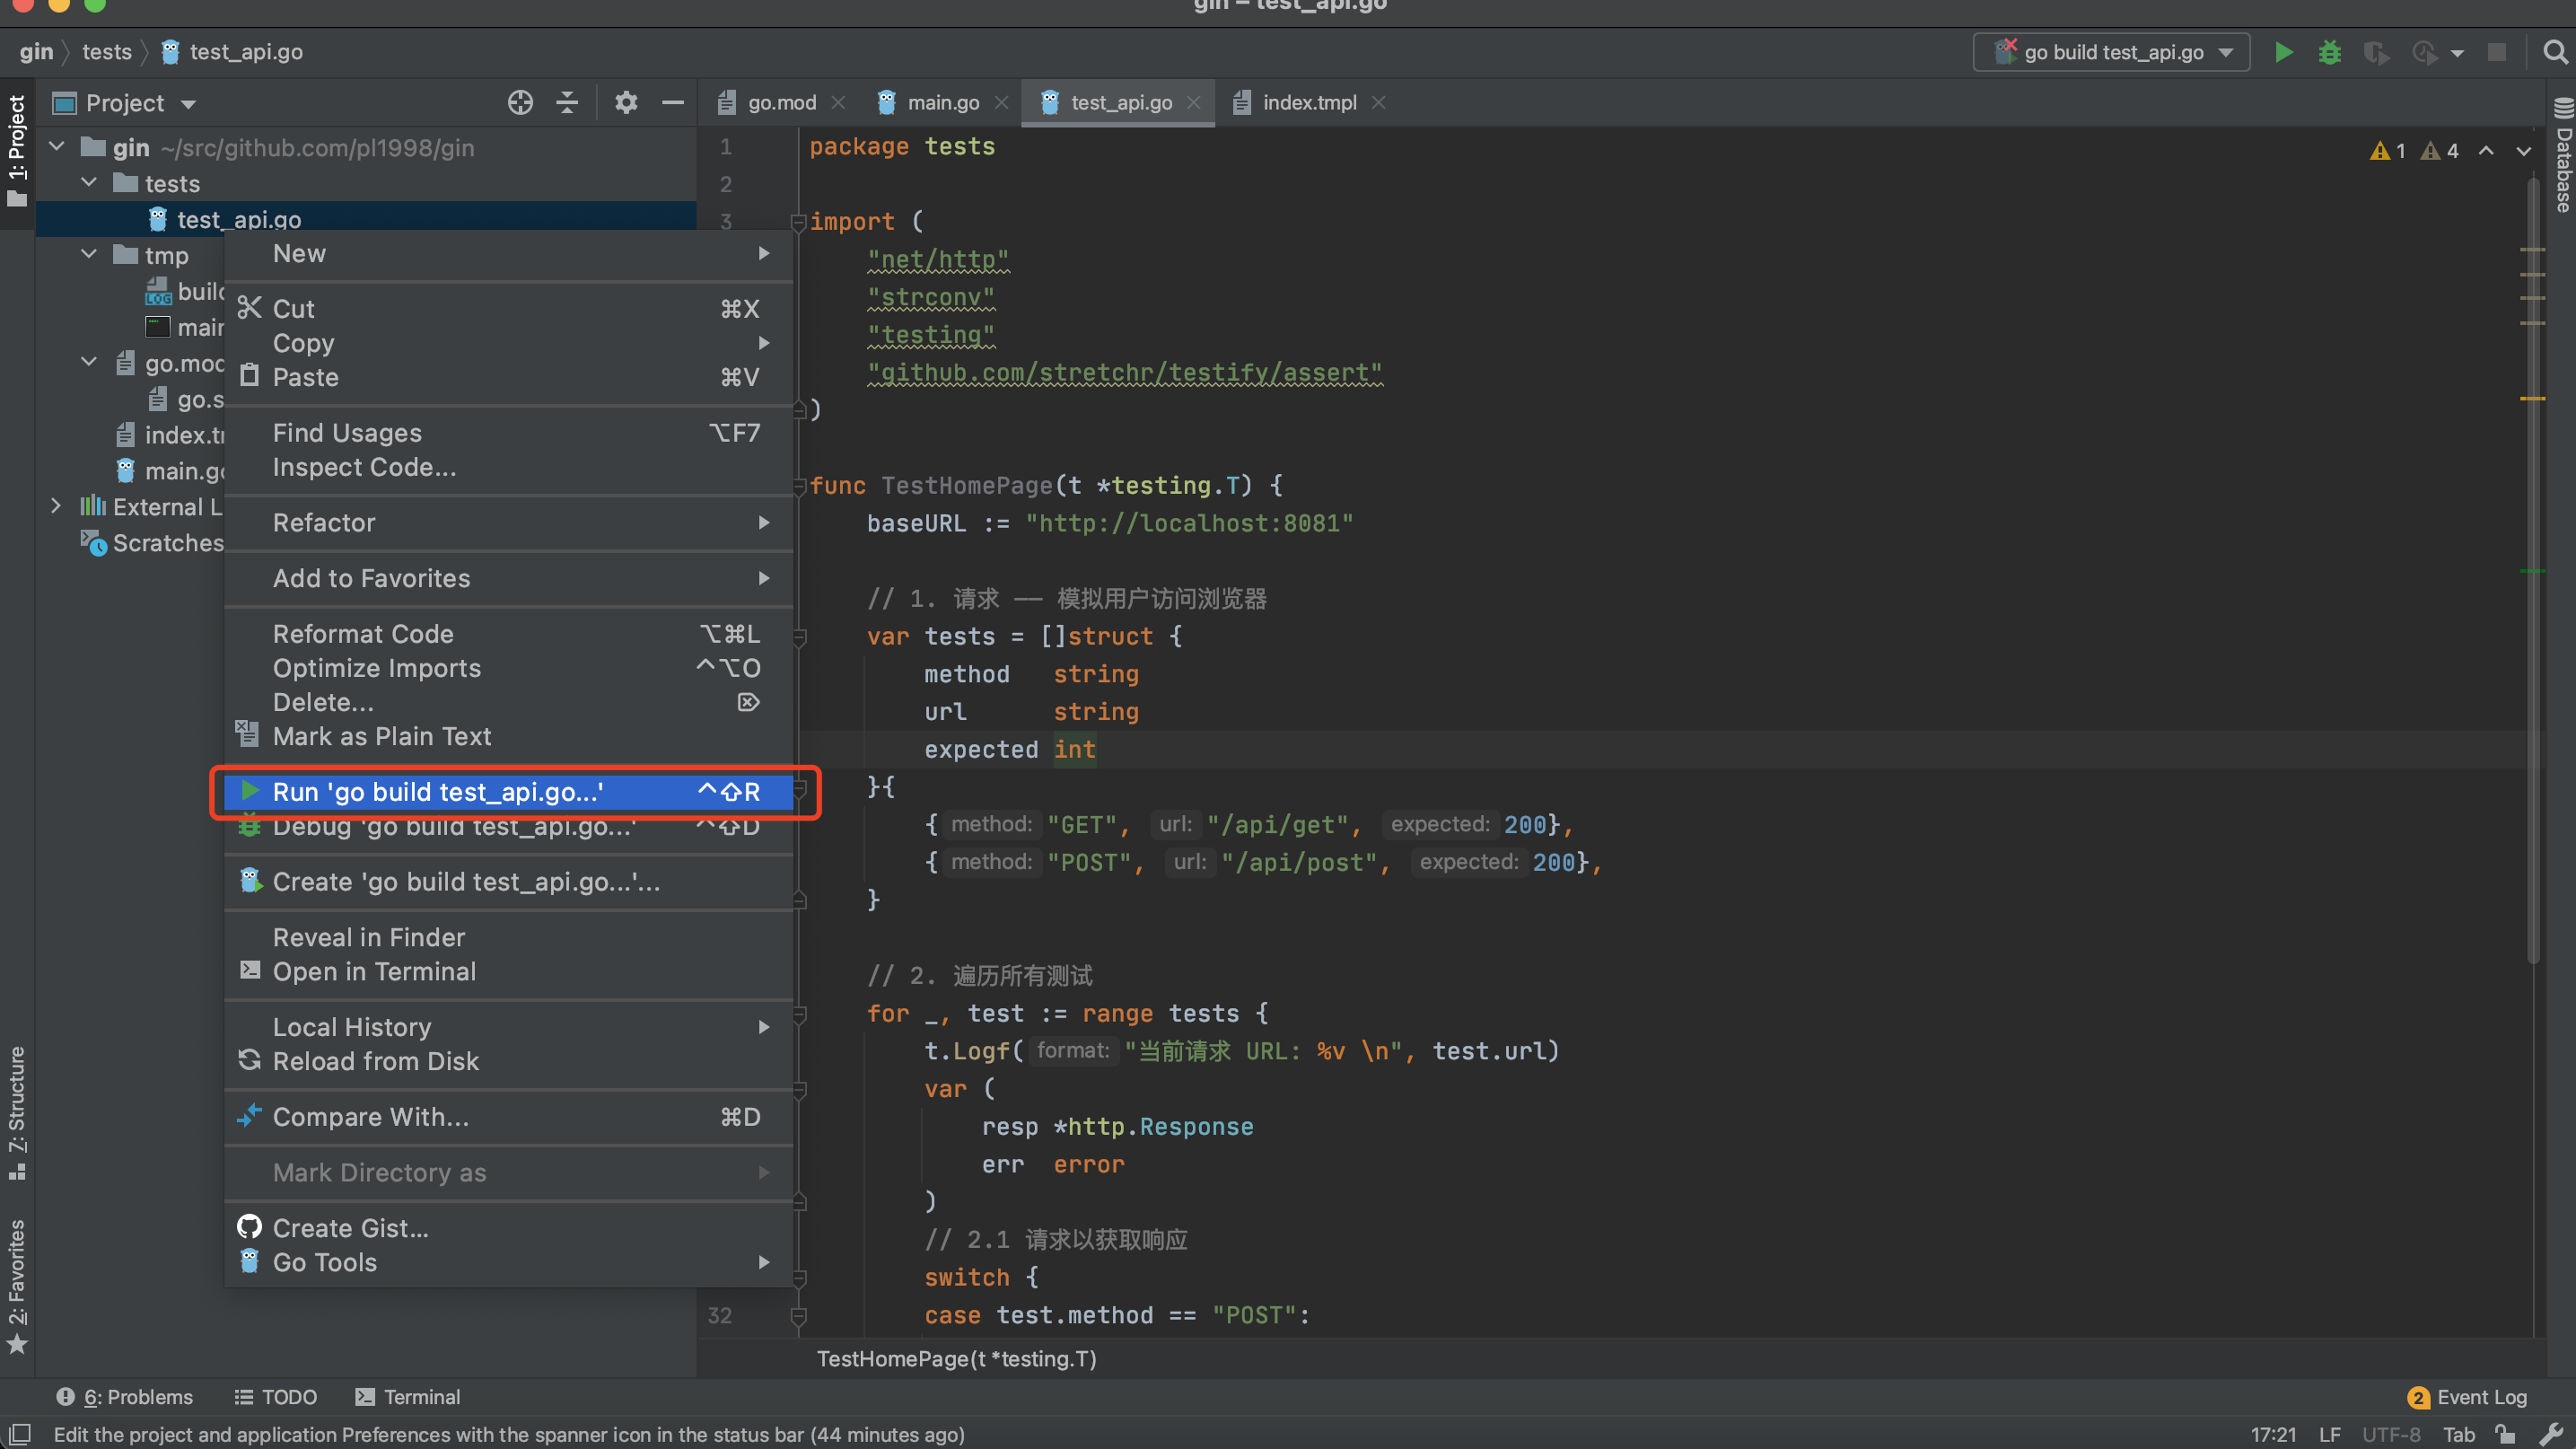This screenshot has width=2576, height=1449.
Task: Click the green Run button in toolbar
Action: point(2283,52)
